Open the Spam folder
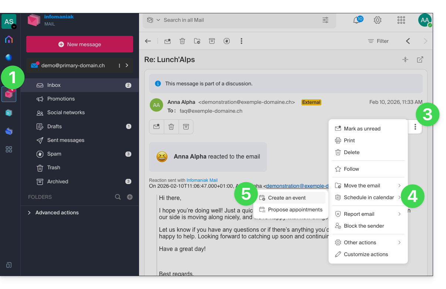This screenshot has height=289, width=446. (x=80, y=154)
